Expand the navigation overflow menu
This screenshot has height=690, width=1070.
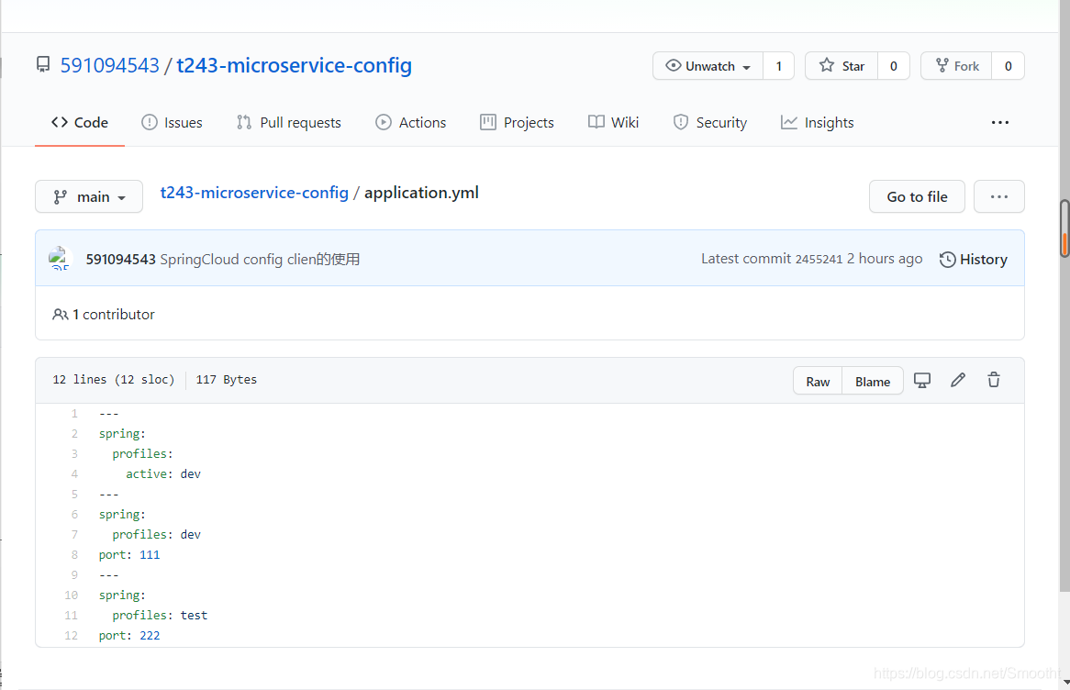pos(999,123)
